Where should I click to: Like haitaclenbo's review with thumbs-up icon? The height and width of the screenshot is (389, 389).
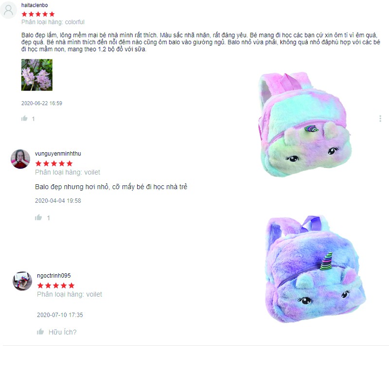(x=24, y=118)
